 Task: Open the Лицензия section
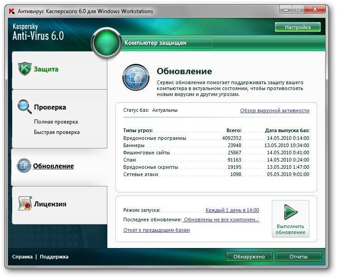click(59, 205)
